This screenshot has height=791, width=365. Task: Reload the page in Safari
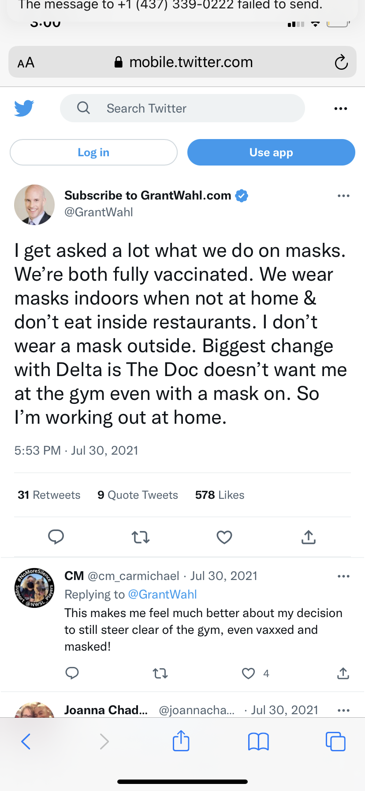[x=341, y=62]
